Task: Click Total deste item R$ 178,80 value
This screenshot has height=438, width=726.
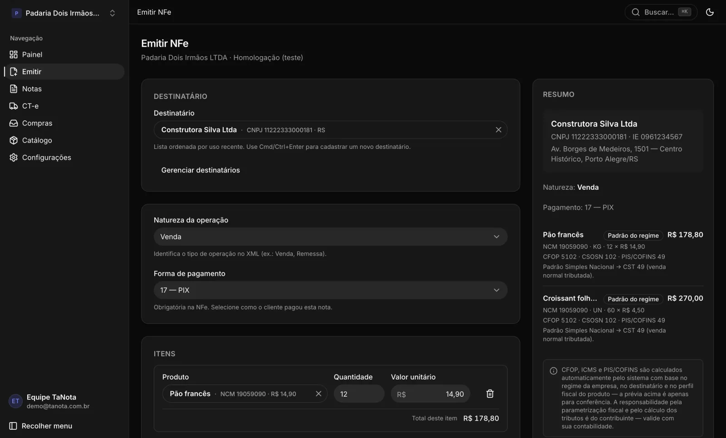Action: click(481, 418)
